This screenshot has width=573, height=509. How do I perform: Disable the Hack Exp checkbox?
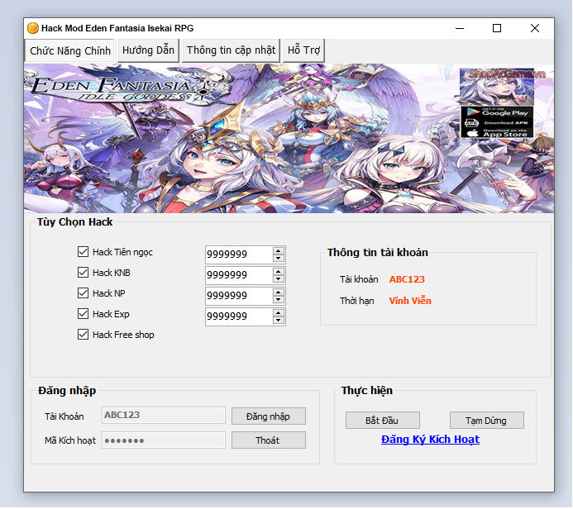click(x=83, y=314)
